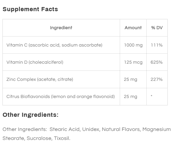Click the asterisk in the % DV column
The image size is (175, 150).
tap(151, 97)
